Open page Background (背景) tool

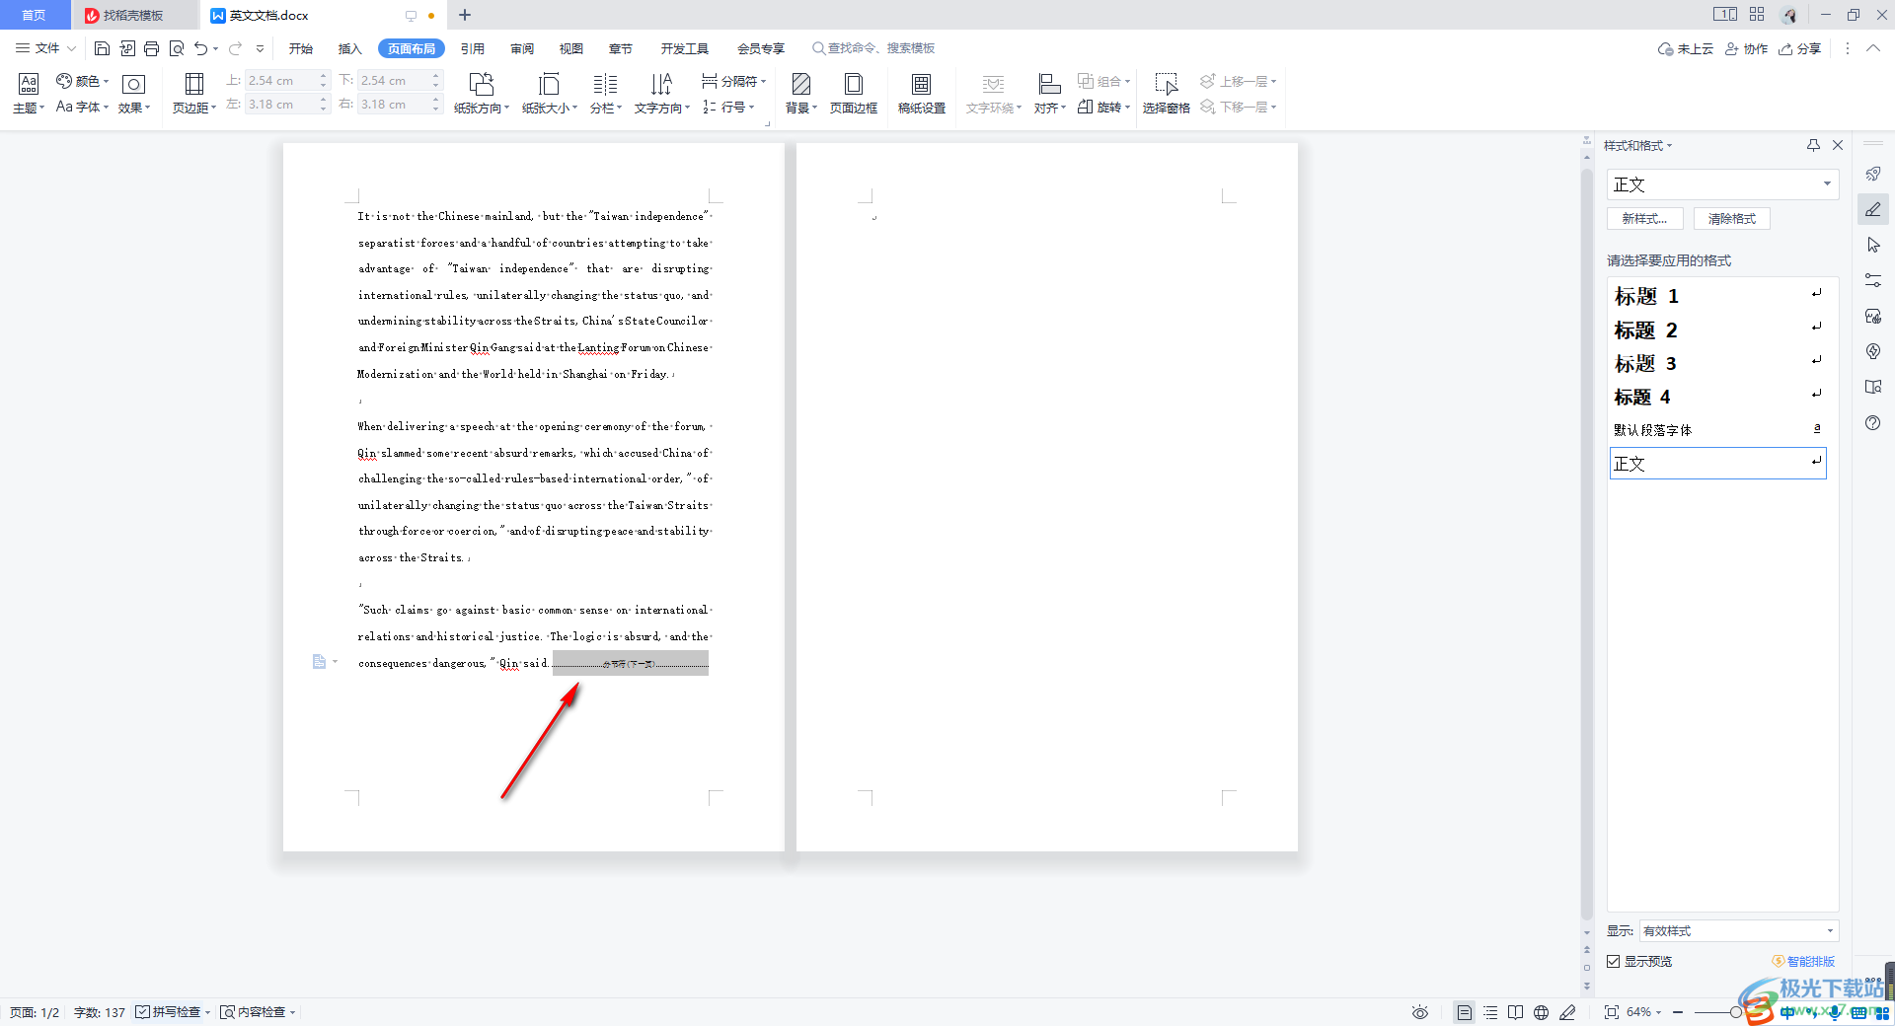click(801, 94)
